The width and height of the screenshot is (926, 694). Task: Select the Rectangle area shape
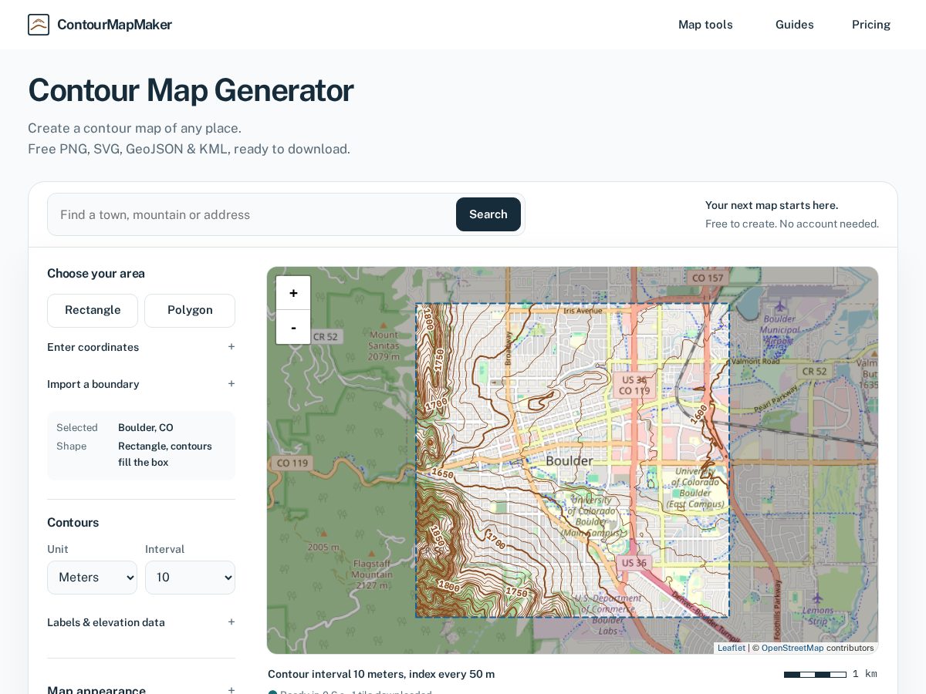coord(93,310)
